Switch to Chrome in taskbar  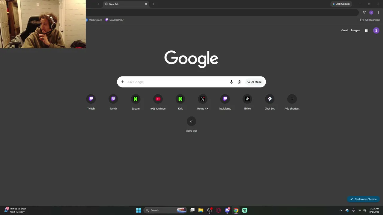236,210
